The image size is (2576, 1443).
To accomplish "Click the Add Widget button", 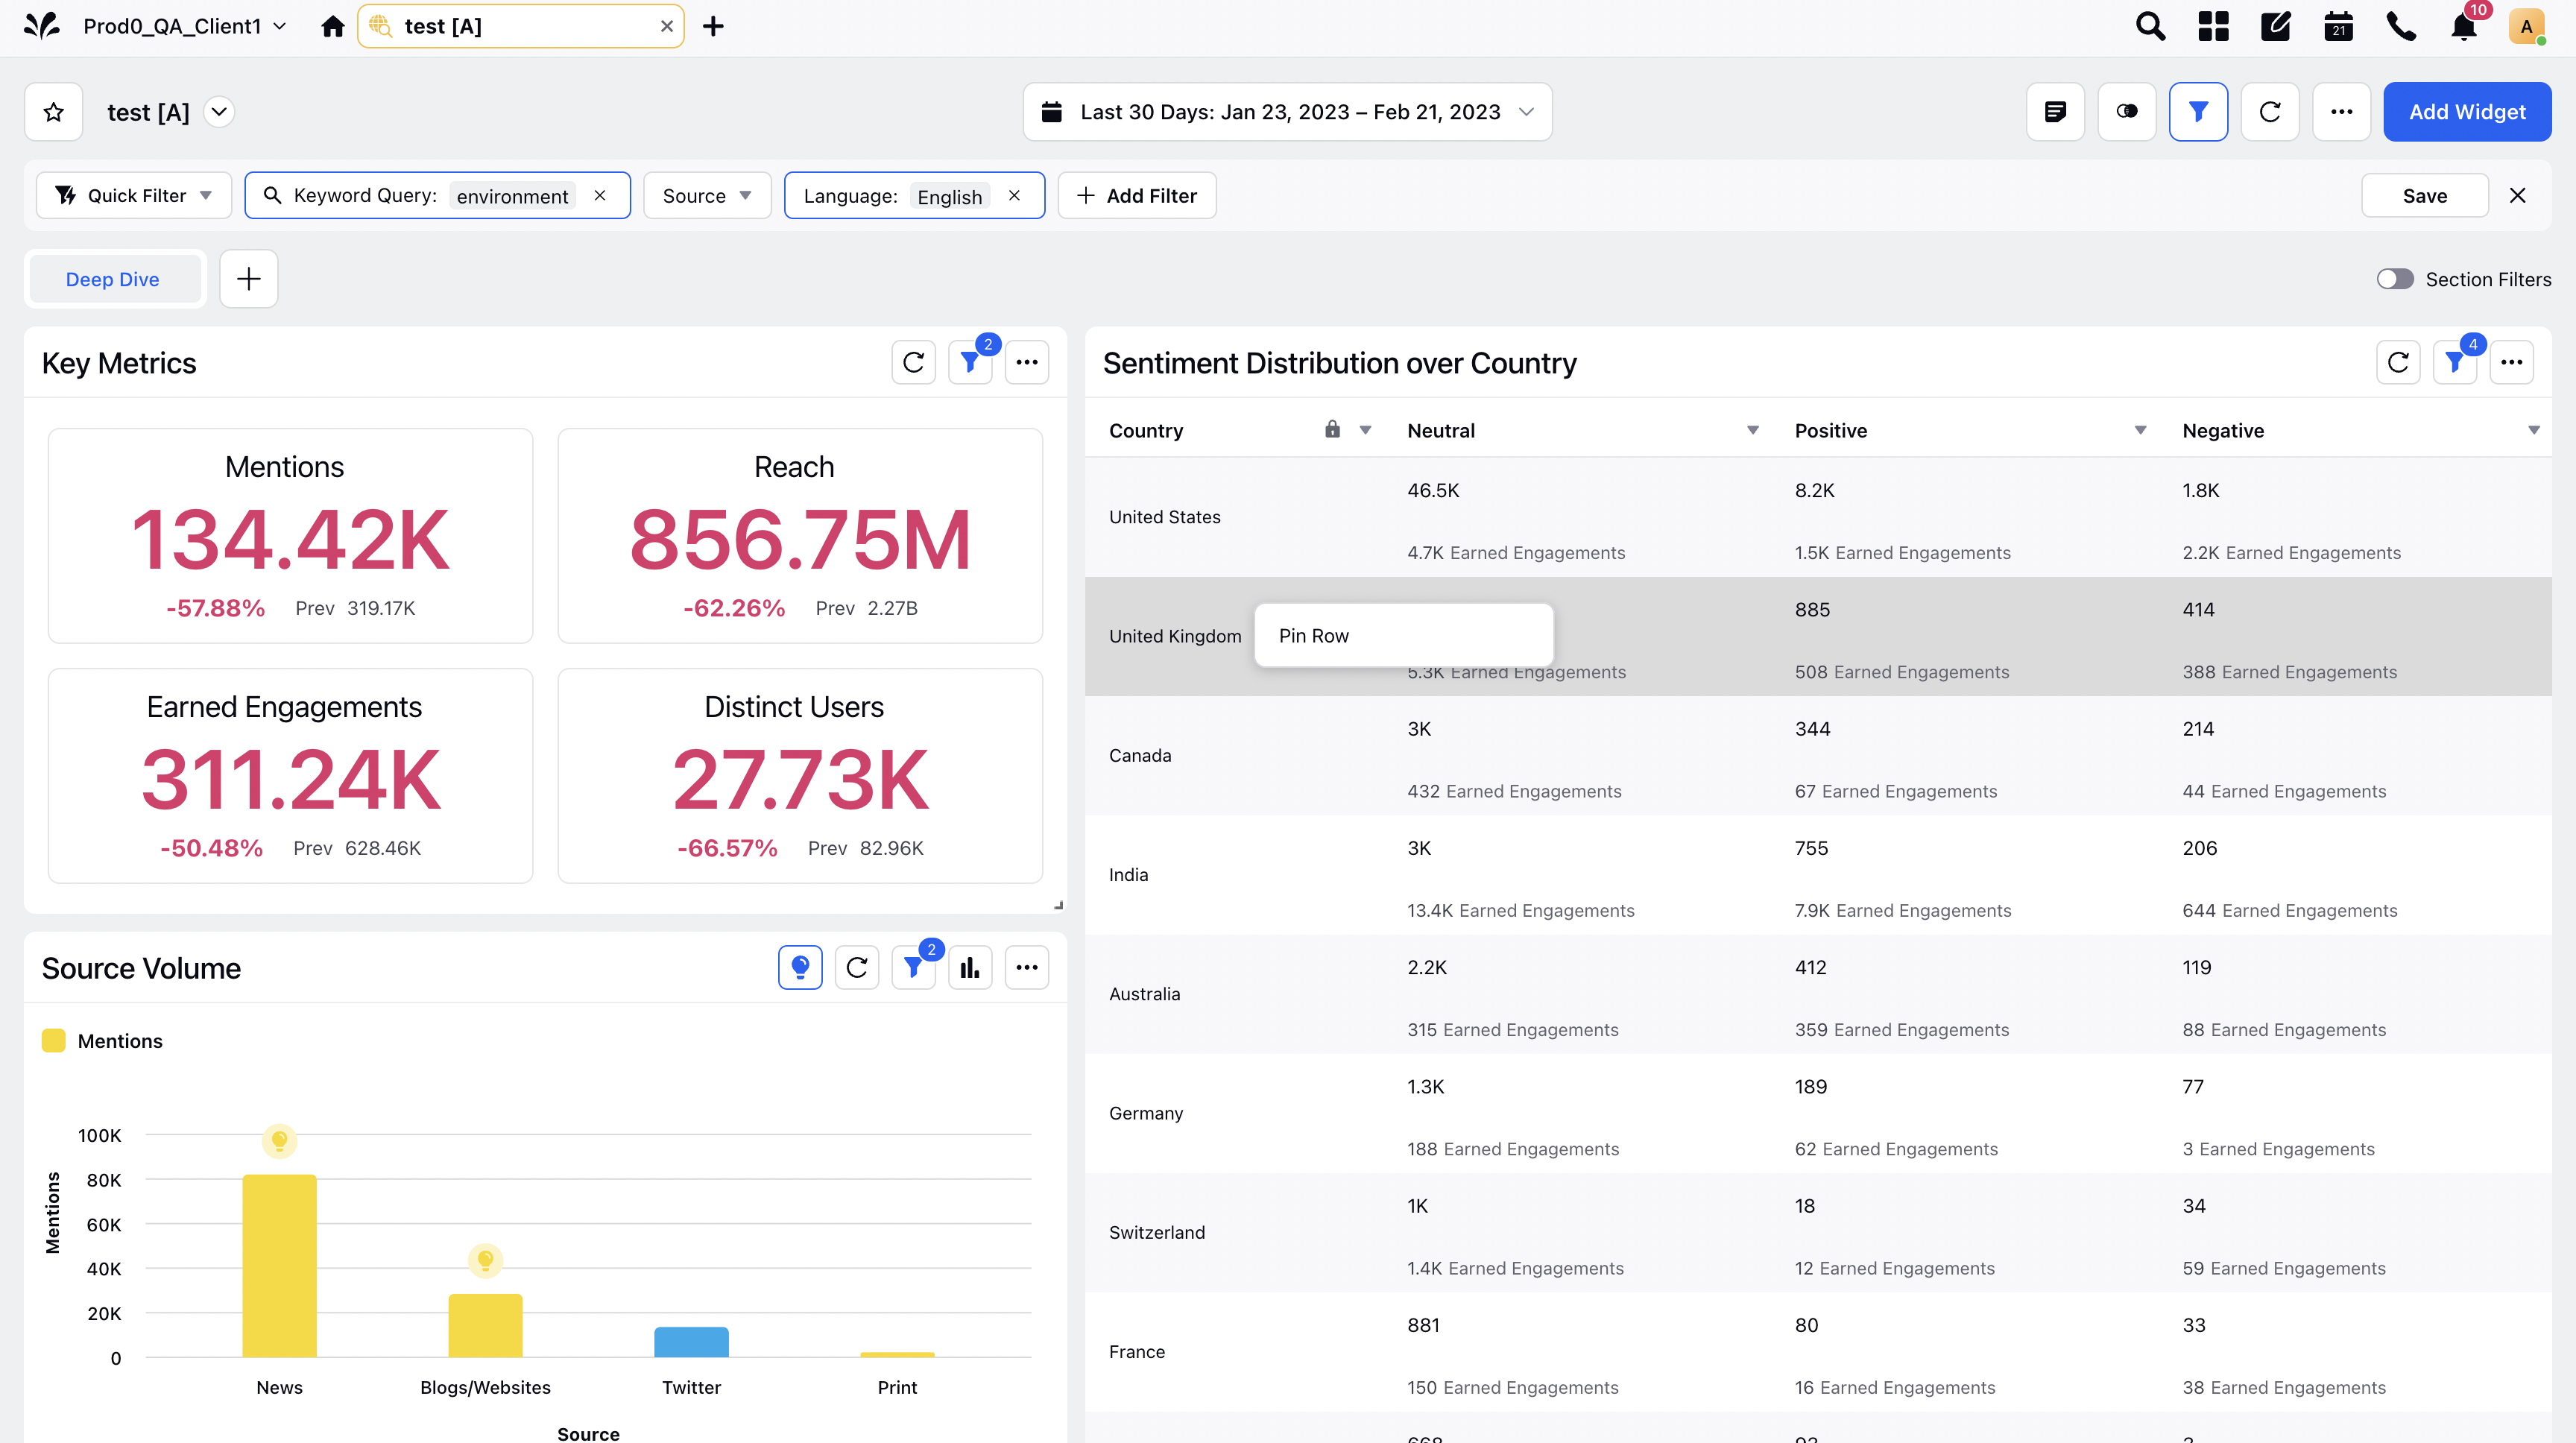I will pyautogui.click(x=2467, y=111).
